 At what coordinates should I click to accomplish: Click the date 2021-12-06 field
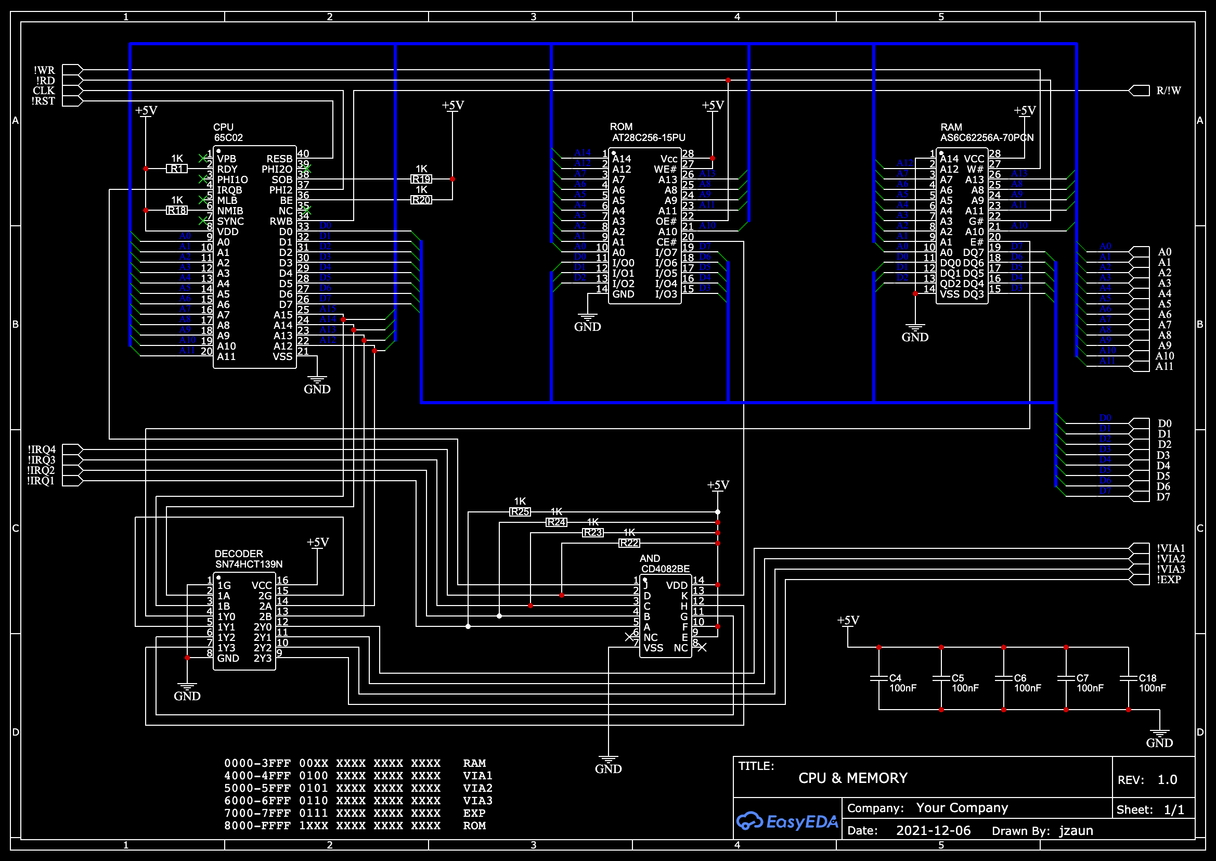coord(933,830)
